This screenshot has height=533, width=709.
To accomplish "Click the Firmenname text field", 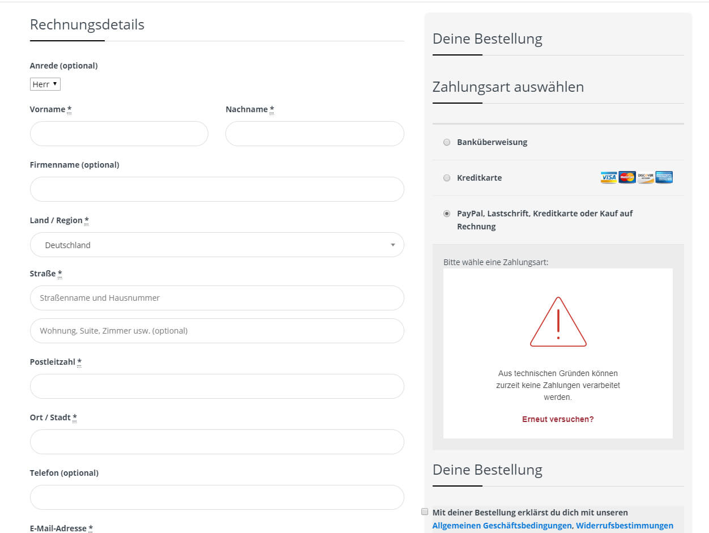I will (217, 189).
